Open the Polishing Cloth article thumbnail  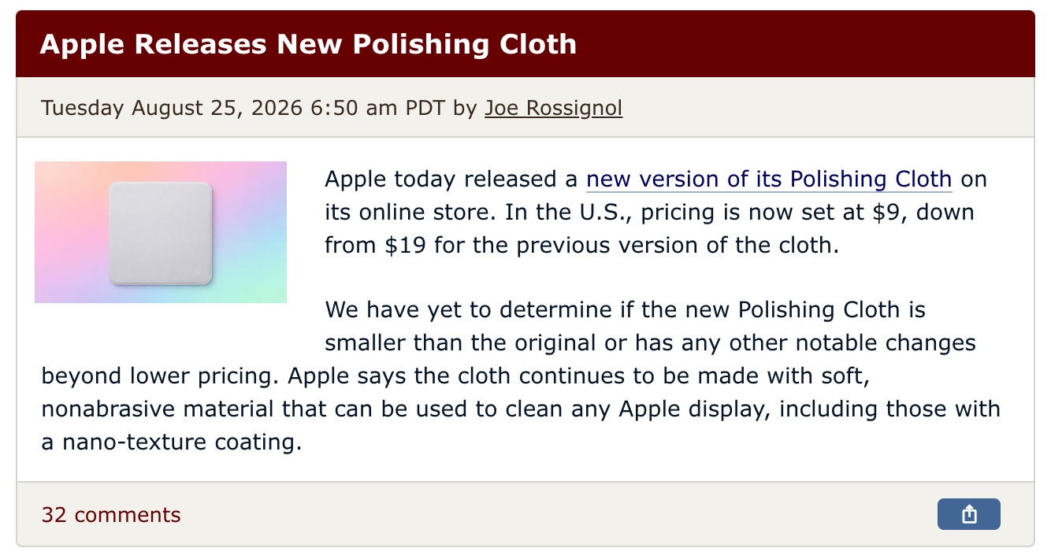(161, 232)
